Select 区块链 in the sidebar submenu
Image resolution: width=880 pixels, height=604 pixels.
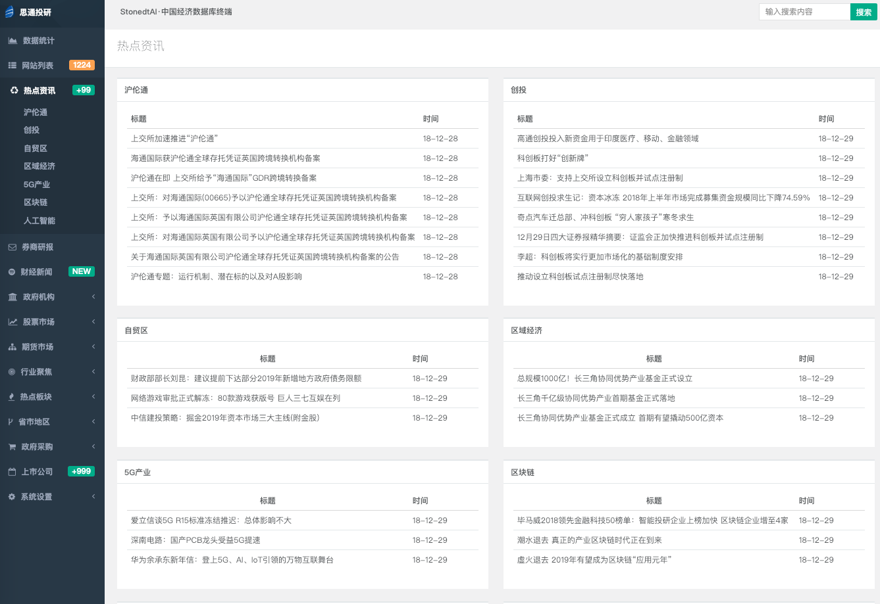(x=36, y=202)
